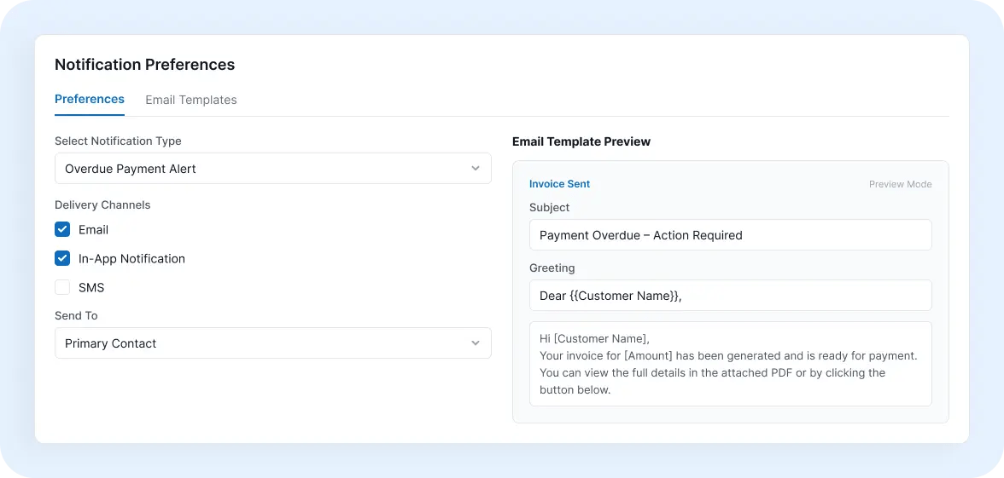
Task: Select the Preferences tab
Action: [90, 99]
